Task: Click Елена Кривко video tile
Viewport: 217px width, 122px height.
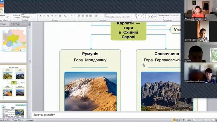Action: (201, 31)
